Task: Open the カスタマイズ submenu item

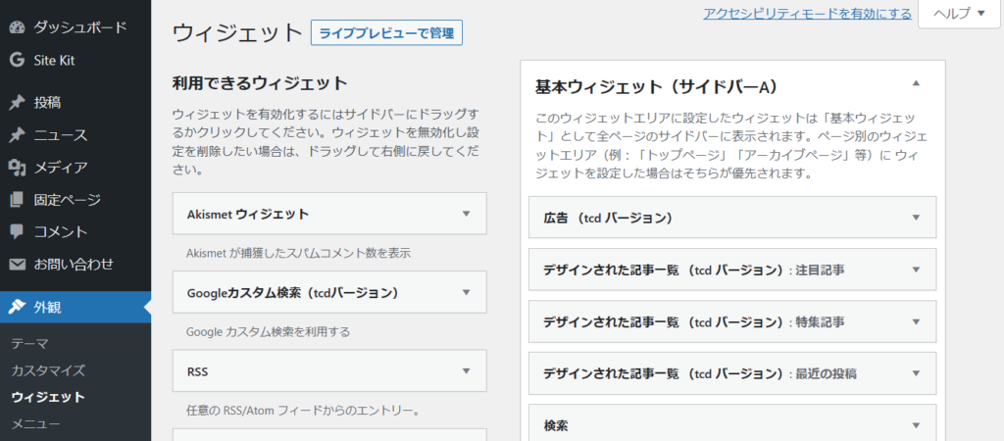Action: [48, 370]
